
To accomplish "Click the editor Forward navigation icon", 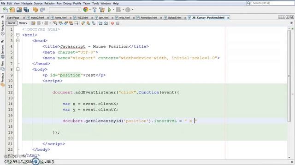I will coord(46,23).
